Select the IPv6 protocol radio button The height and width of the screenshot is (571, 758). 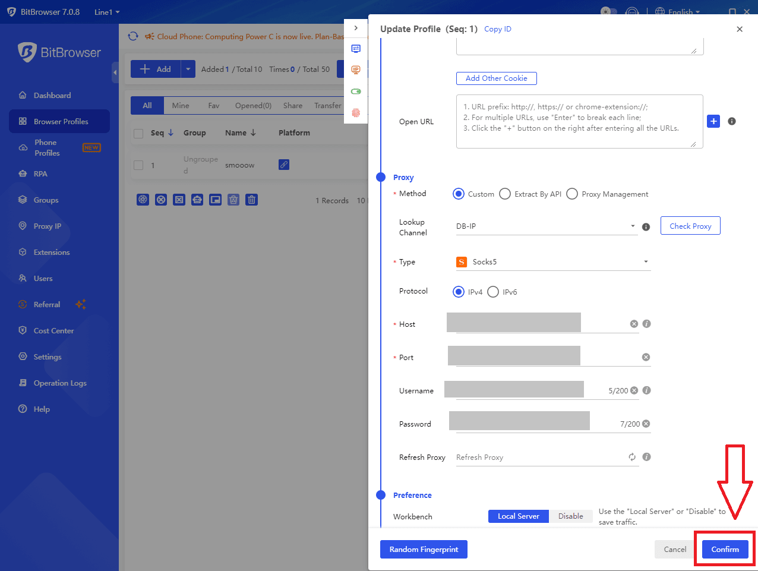click(x=493, y=292)
